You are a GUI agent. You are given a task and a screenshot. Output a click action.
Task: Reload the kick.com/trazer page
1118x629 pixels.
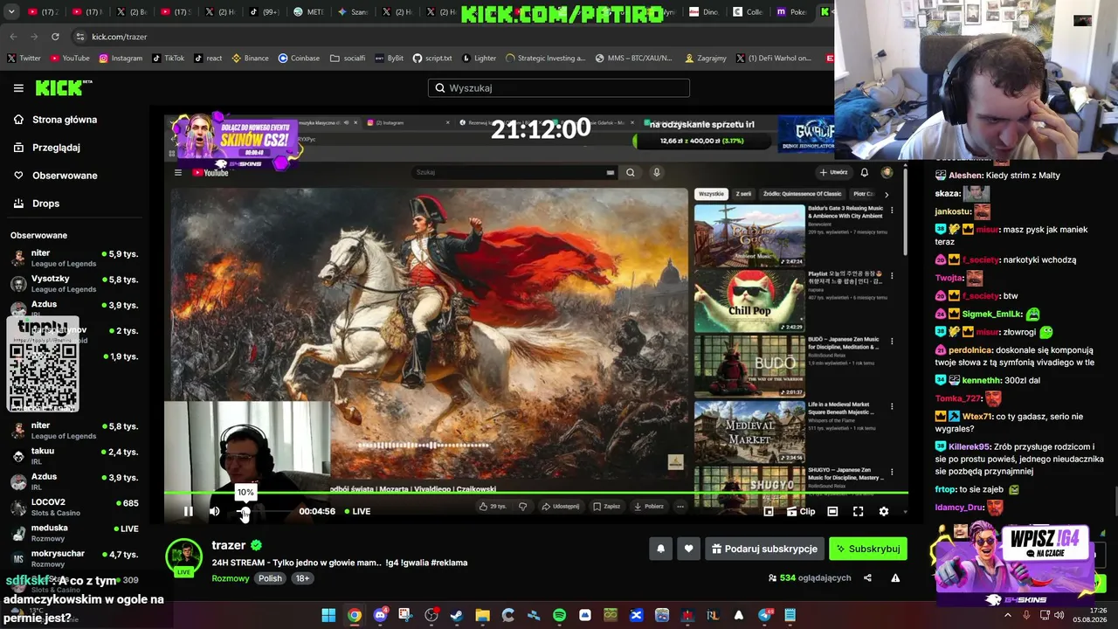click(55, 37)
